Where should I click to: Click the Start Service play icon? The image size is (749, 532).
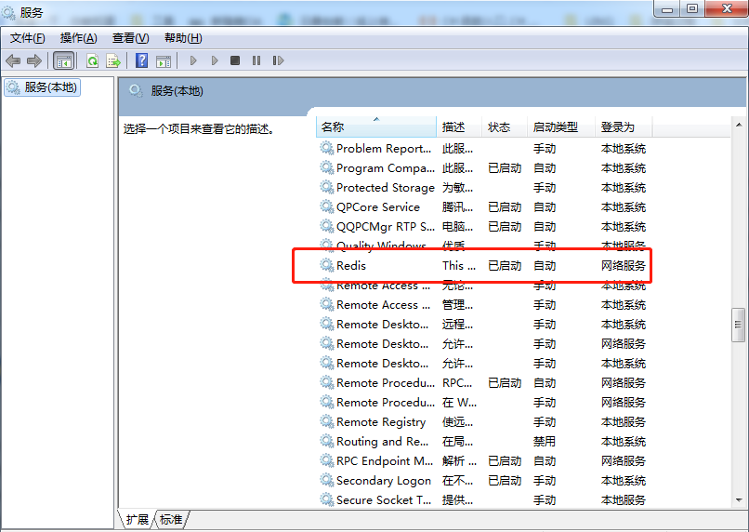click(193, 60)
